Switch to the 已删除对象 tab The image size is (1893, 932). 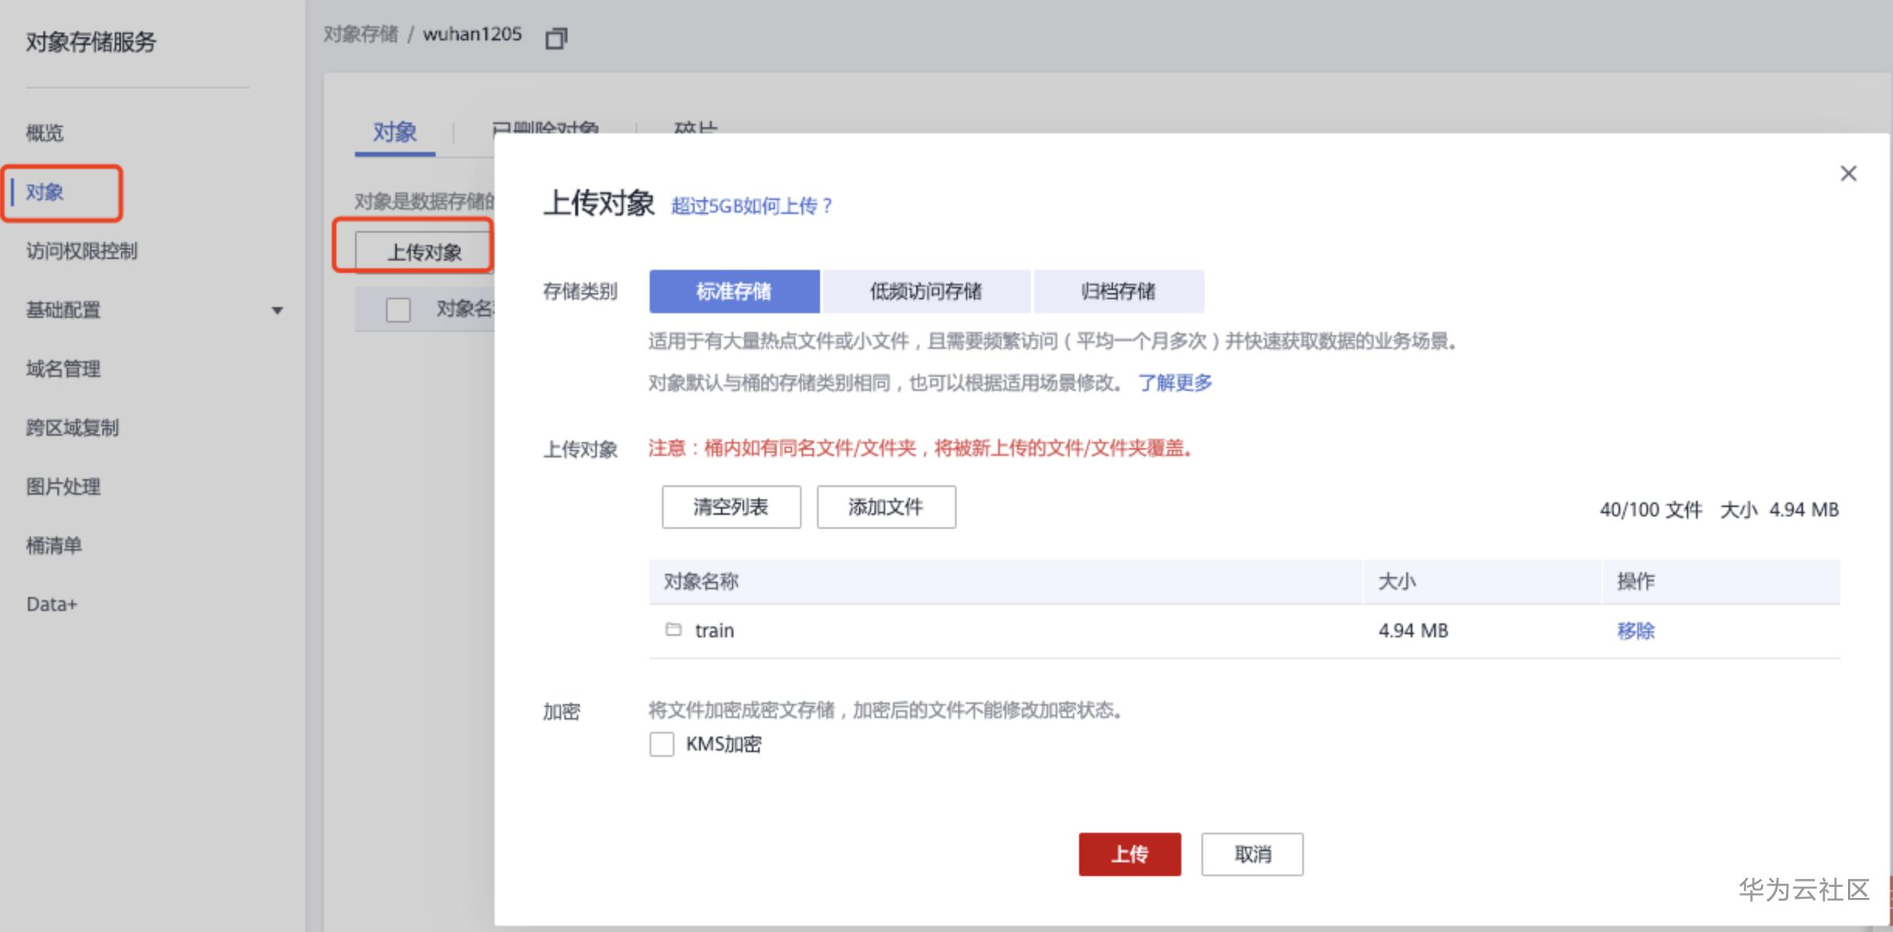pos(544,130)
